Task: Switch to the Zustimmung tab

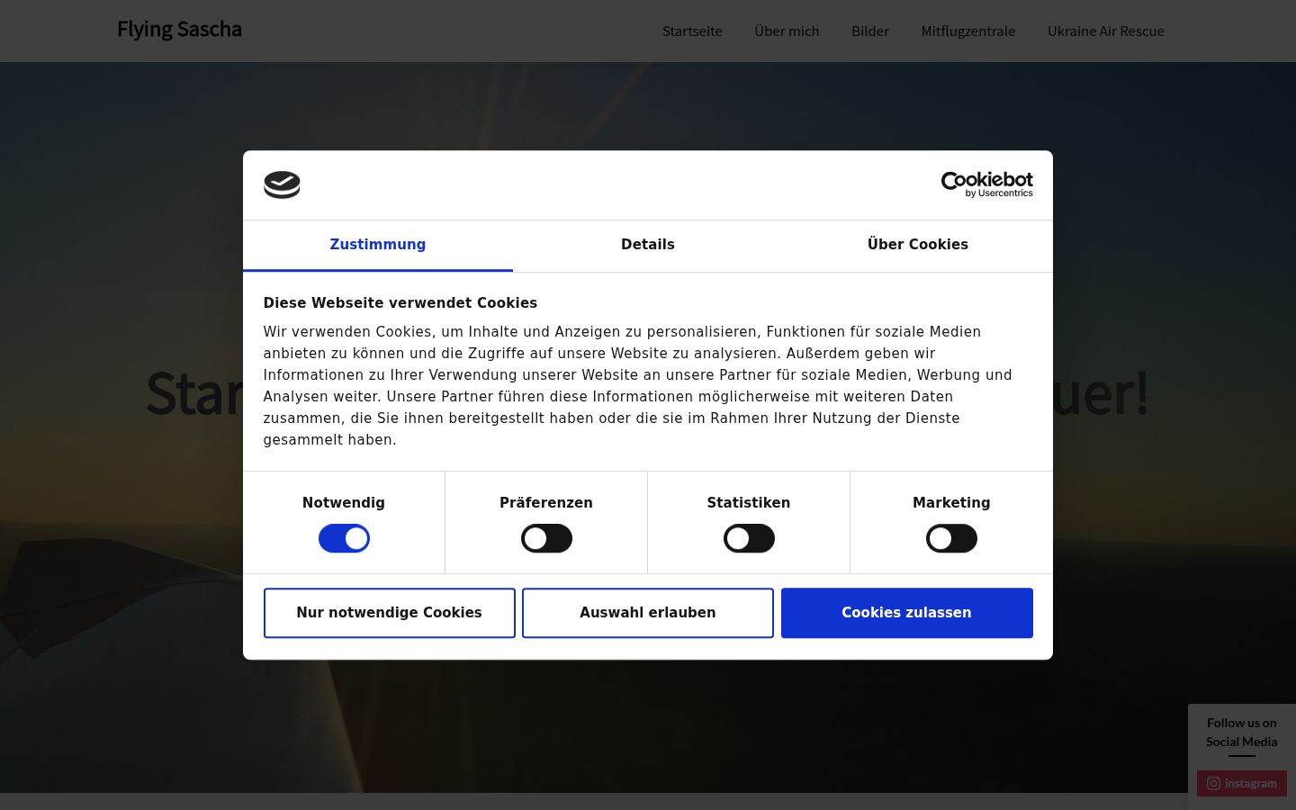Action: coord(378,245)
